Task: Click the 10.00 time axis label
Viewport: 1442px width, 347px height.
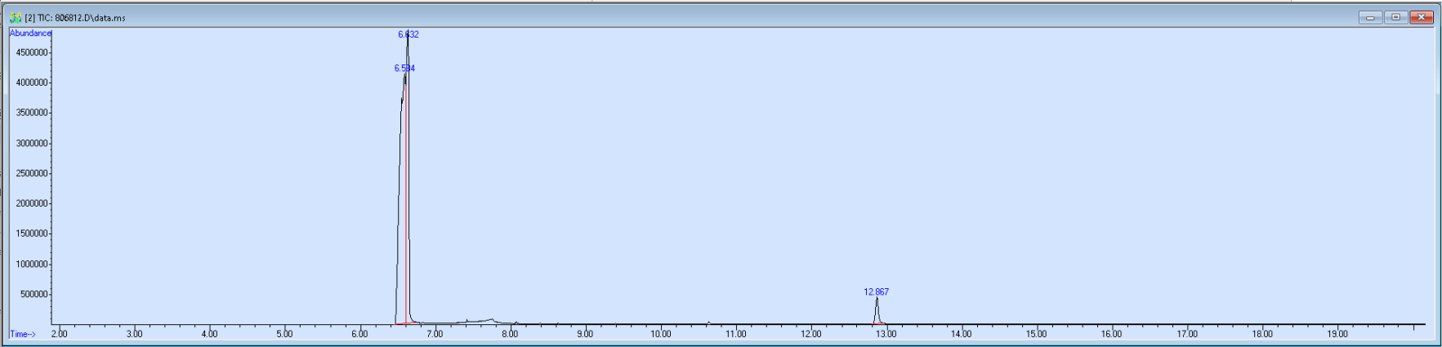Action: (660, 334)
